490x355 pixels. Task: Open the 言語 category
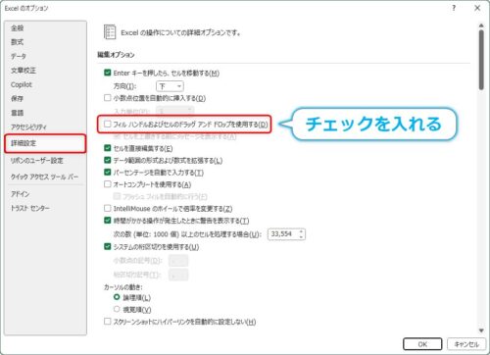18,113
